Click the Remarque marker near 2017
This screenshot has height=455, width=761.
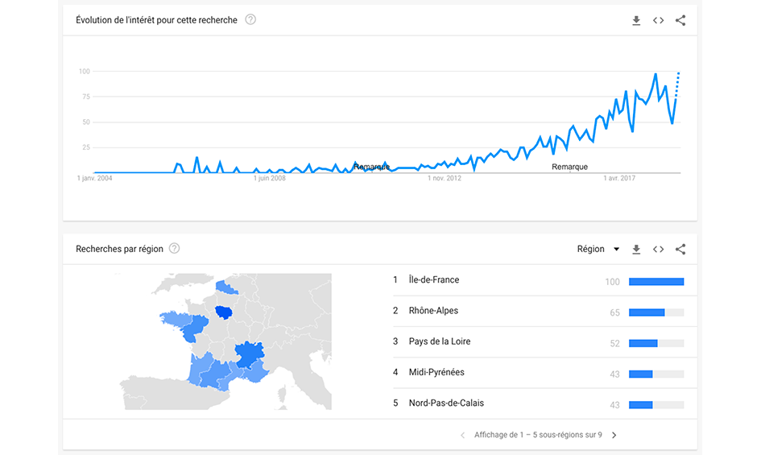pos(569,167)
